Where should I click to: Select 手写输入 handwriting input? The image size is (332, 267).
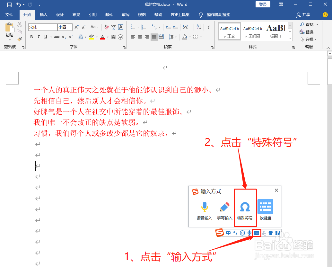click(224, 207)
